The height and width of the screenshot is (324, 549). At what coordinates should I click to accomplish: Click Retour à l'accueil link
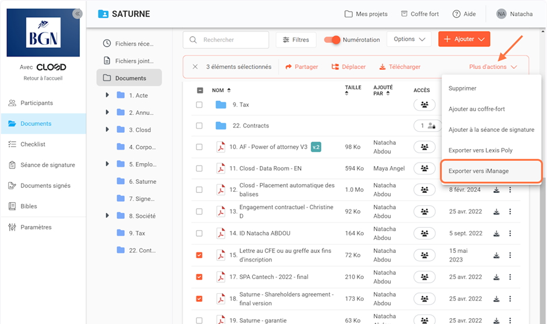pos(43,78)
